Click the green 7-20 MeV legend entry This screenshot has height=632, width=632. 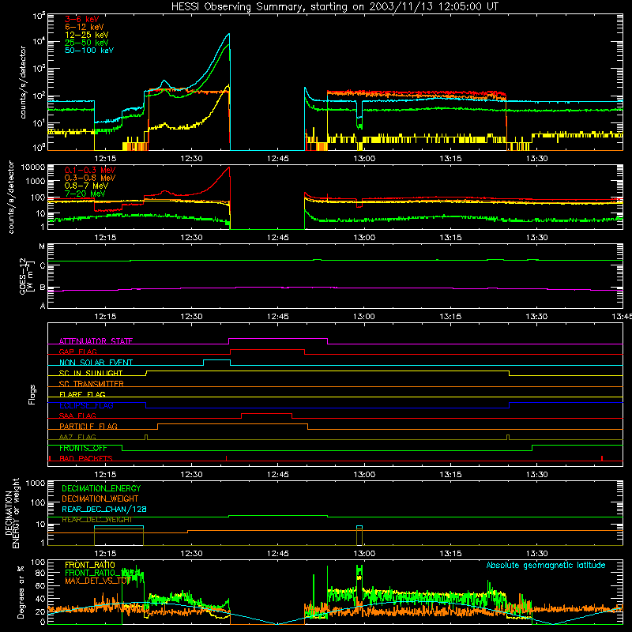pos(85,194)
